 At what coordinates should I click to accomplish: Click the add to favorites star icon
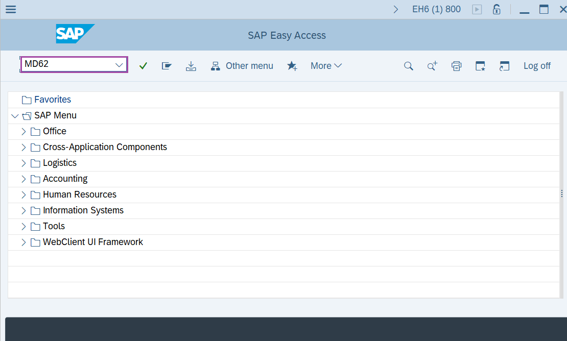[292, 66]
